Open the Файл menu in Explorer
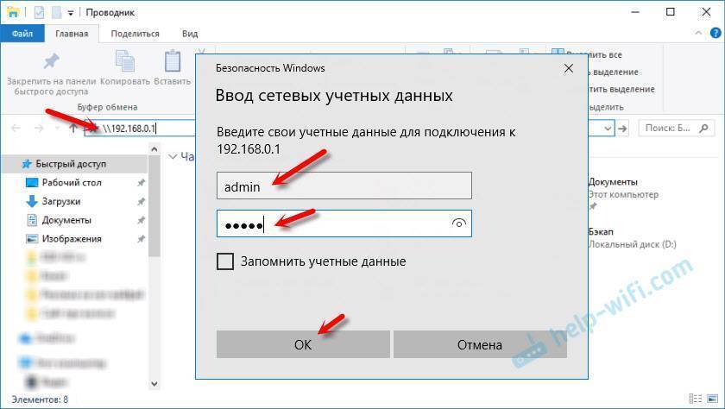Screen dimensions: 725x409 [x=22, y=34]
